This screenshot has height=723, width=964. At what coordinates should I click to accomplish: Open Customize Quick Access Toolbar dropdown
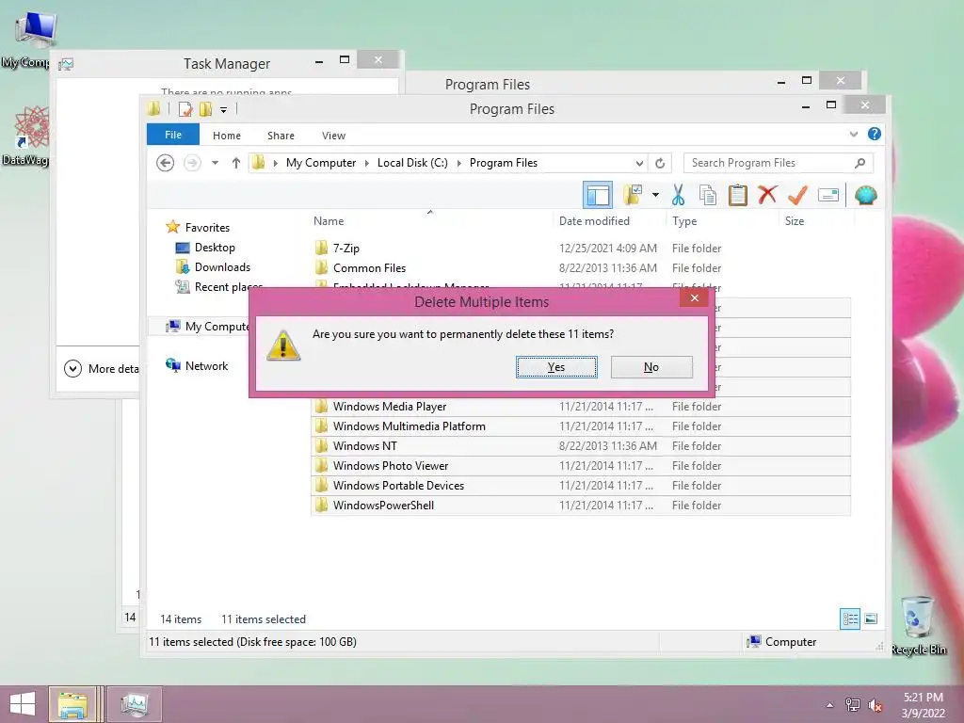click(x=223, y=110)
